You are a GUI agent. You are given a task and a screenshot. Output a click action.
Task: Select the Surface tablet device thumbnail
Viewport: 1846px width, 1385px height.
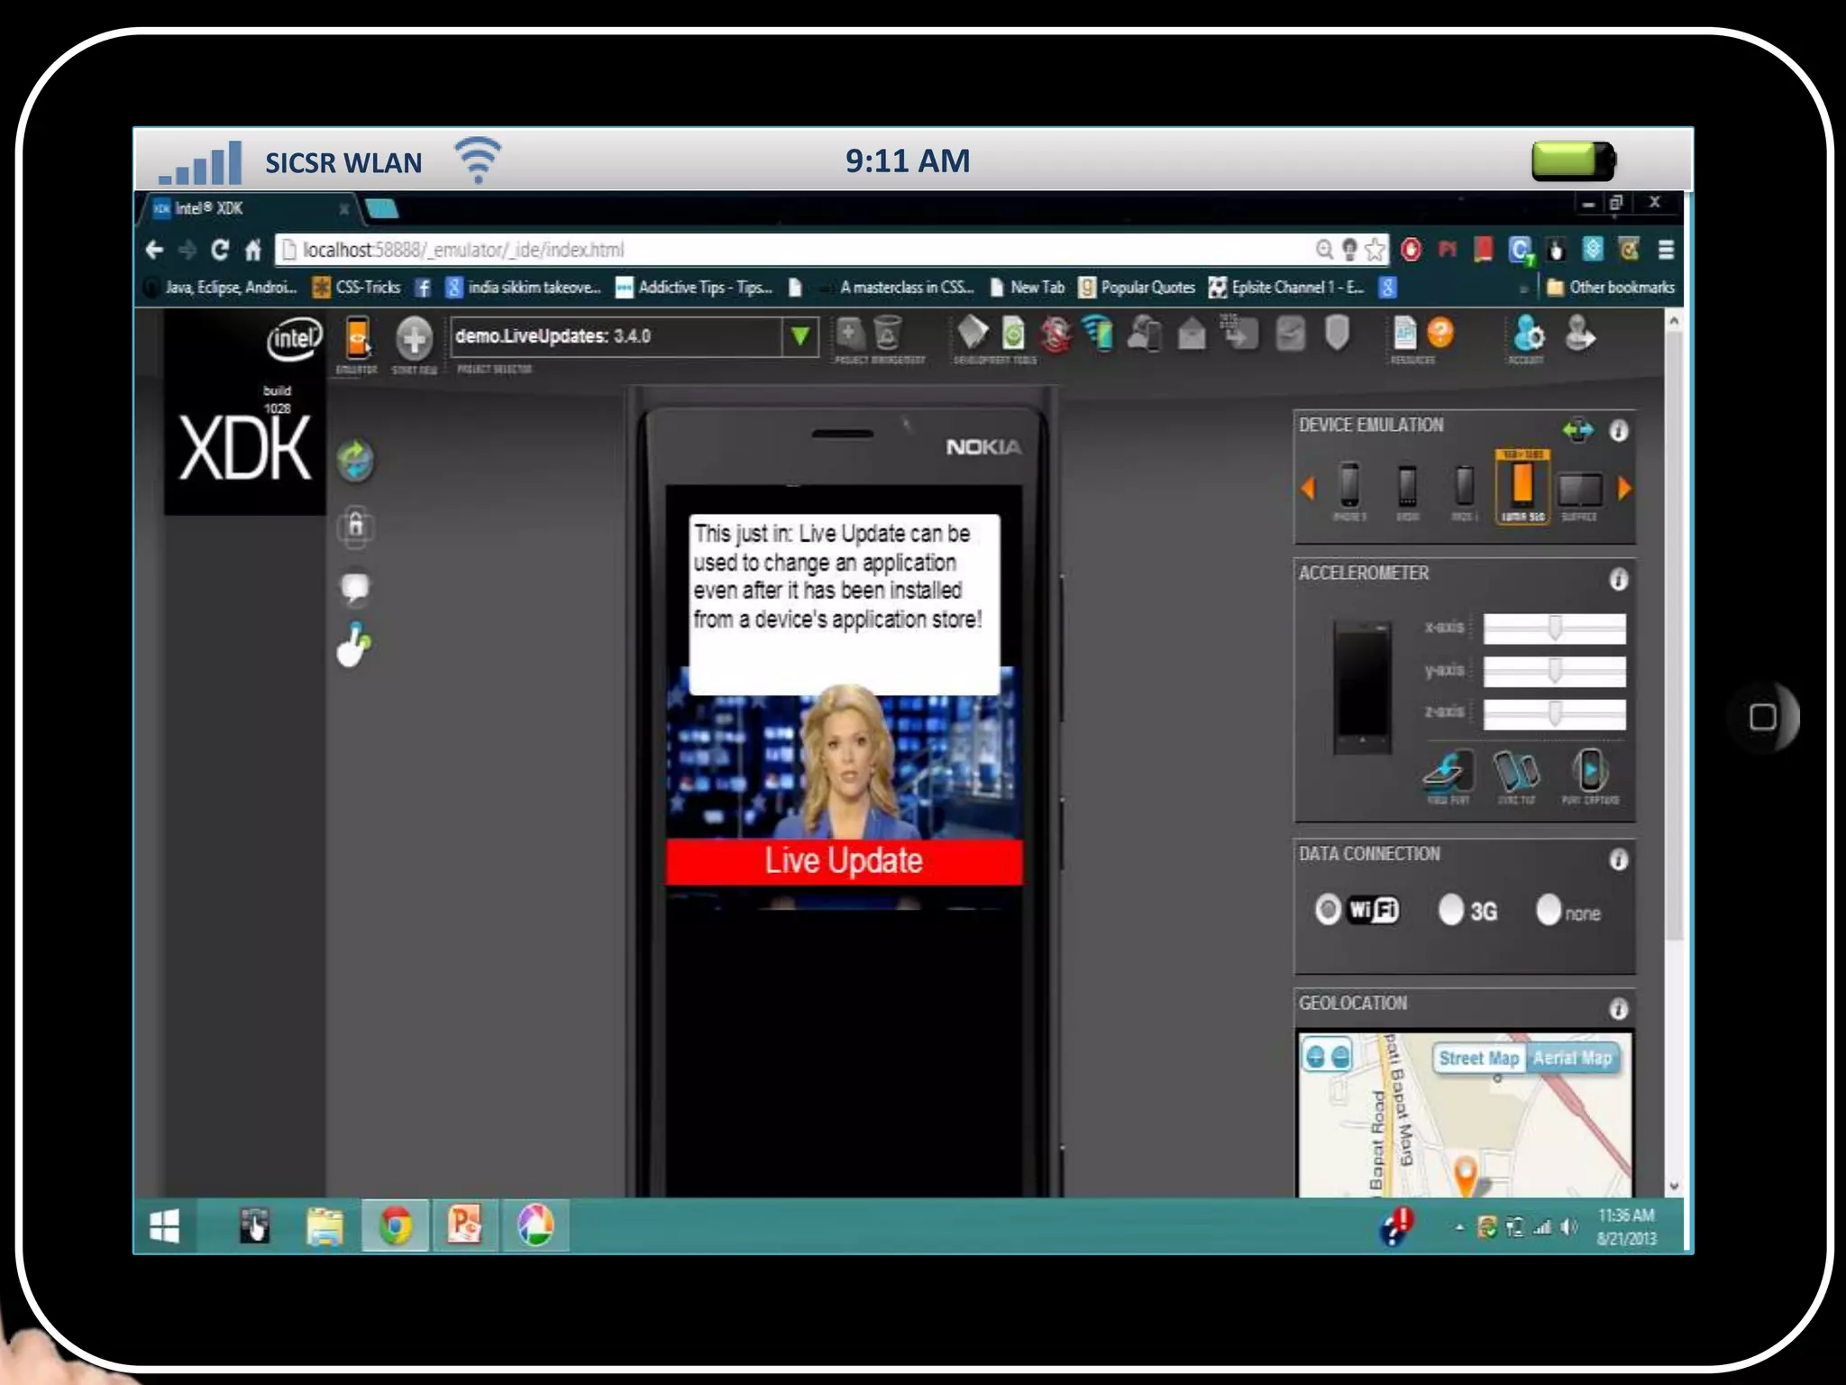point(1580,491)
